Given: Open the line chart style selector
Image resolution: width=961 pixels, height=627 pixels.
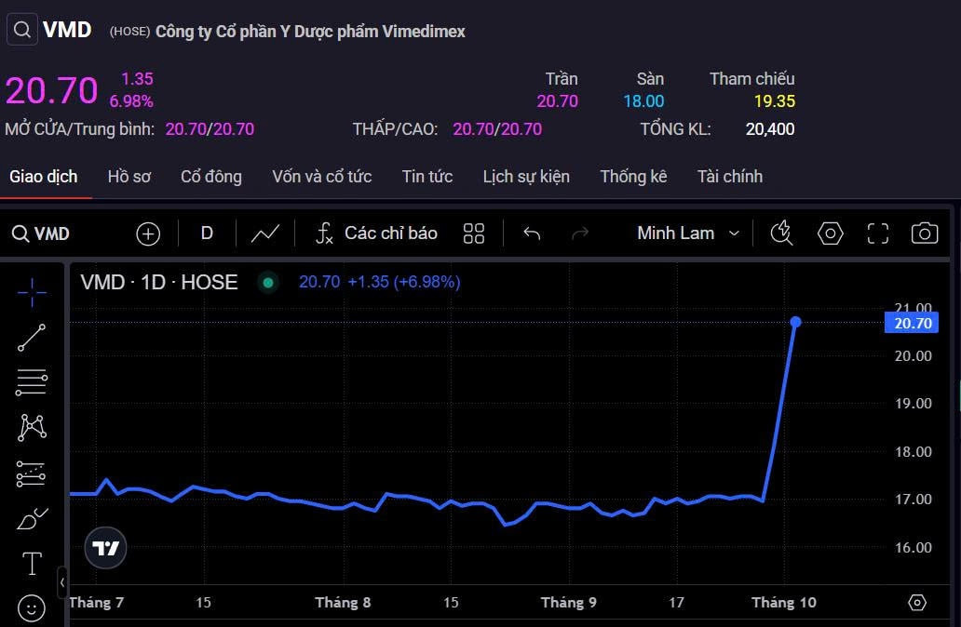Looking at the screenshot, I should click(x=265, y=233).
